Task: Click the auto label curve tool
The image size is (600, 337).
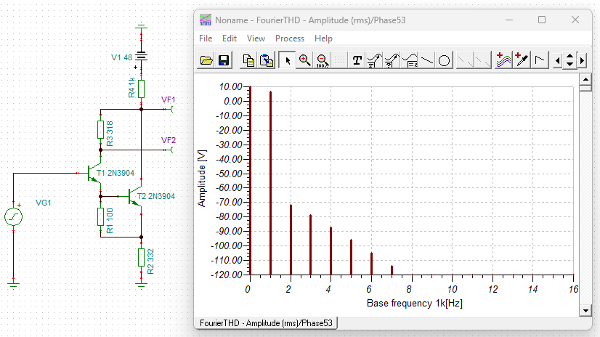Action: pos(374,60)
